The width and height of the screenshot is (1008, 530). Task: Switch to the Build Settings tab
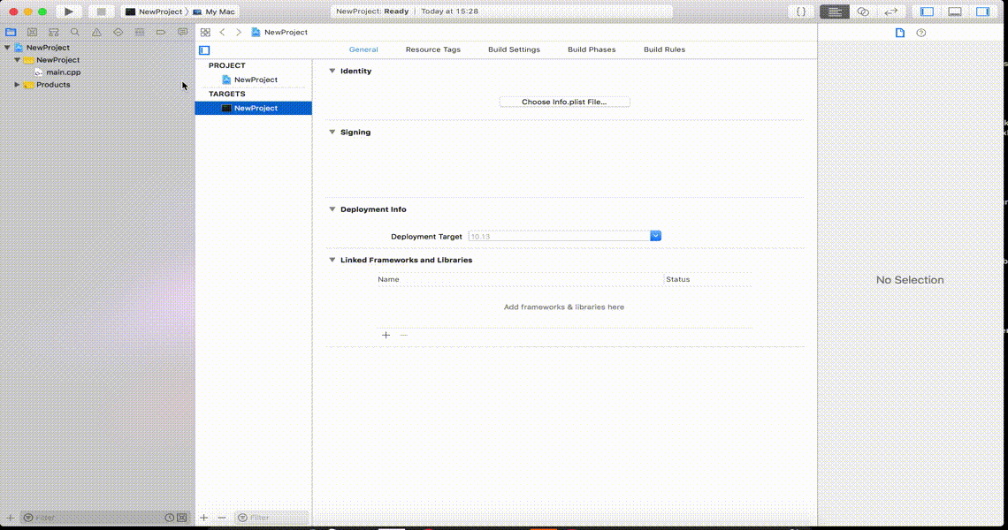[514, 49]
